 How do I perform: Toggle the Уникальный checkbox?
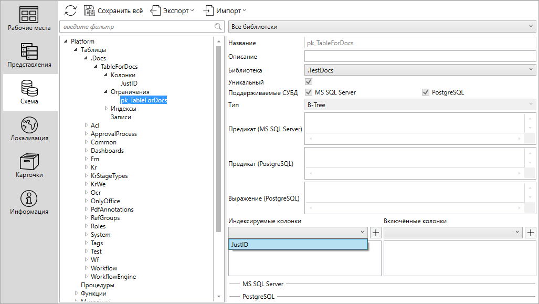click(309, 82)
